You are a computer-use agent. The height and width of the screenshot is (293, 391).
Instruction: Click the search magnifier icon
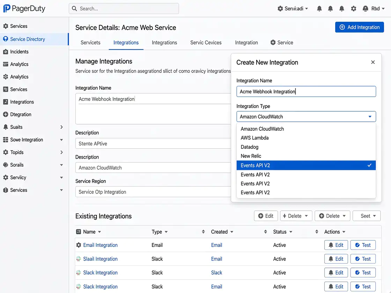(x=74, y=8)
